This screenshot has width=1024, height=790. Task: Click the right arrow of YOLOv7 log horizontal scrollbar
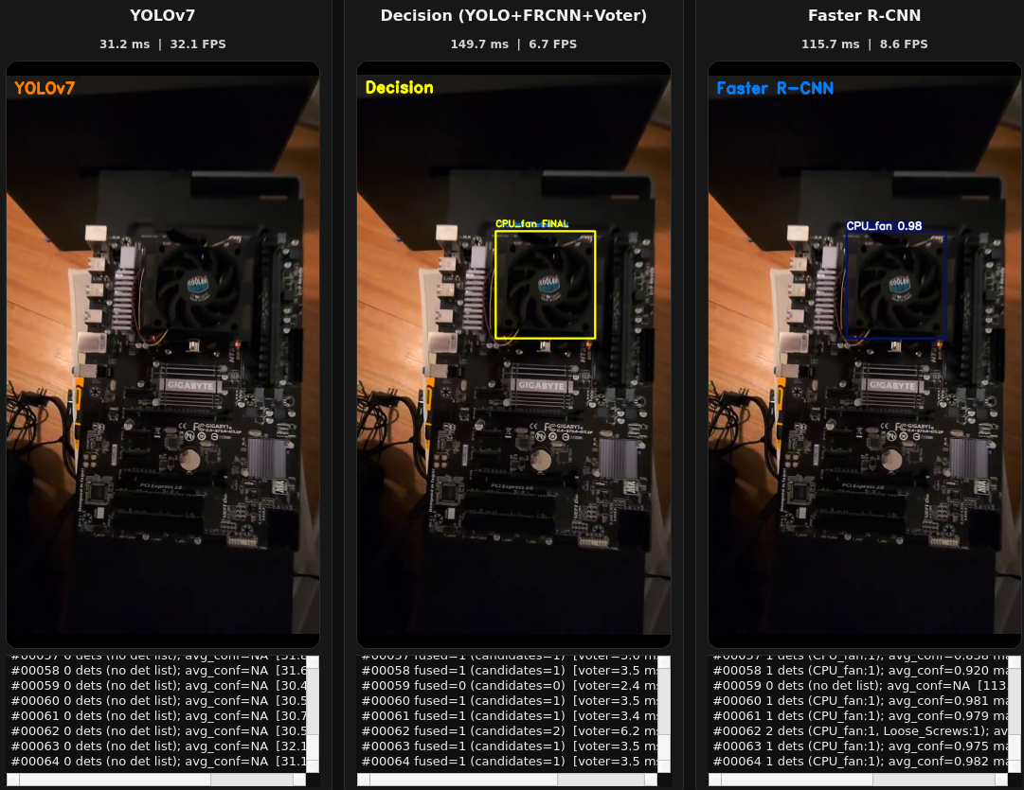299,780
